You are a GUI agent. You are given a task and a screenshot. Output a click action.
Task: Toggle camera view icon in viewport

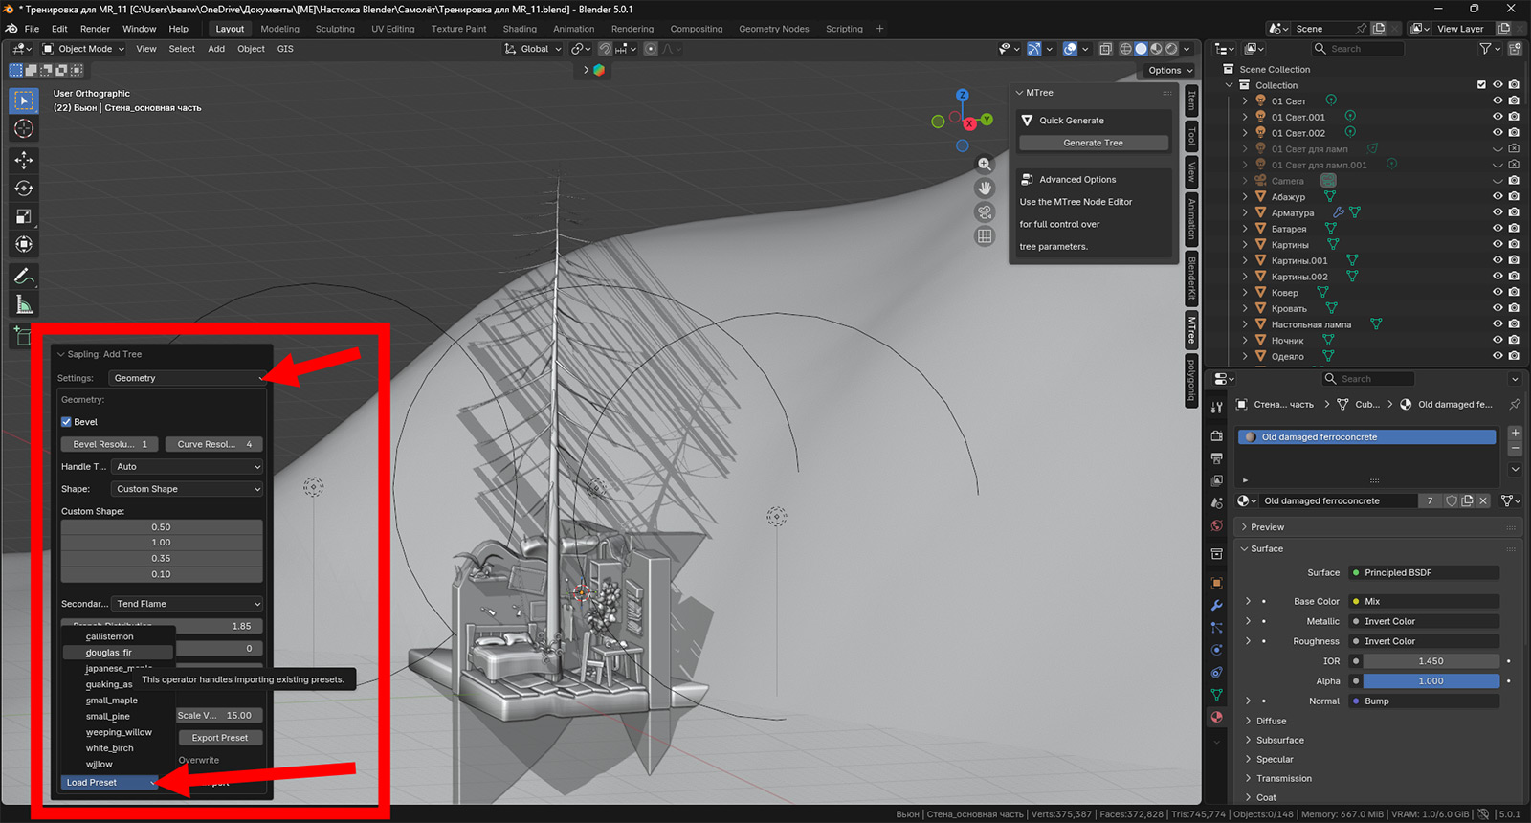(985, 212)
